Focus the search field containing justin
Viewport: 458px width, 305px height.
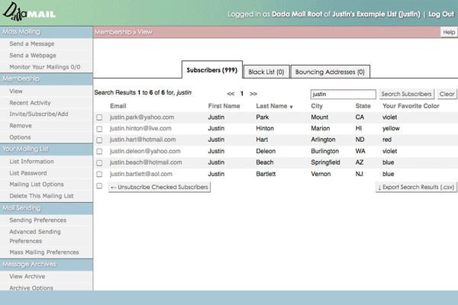tap(343, 94)
